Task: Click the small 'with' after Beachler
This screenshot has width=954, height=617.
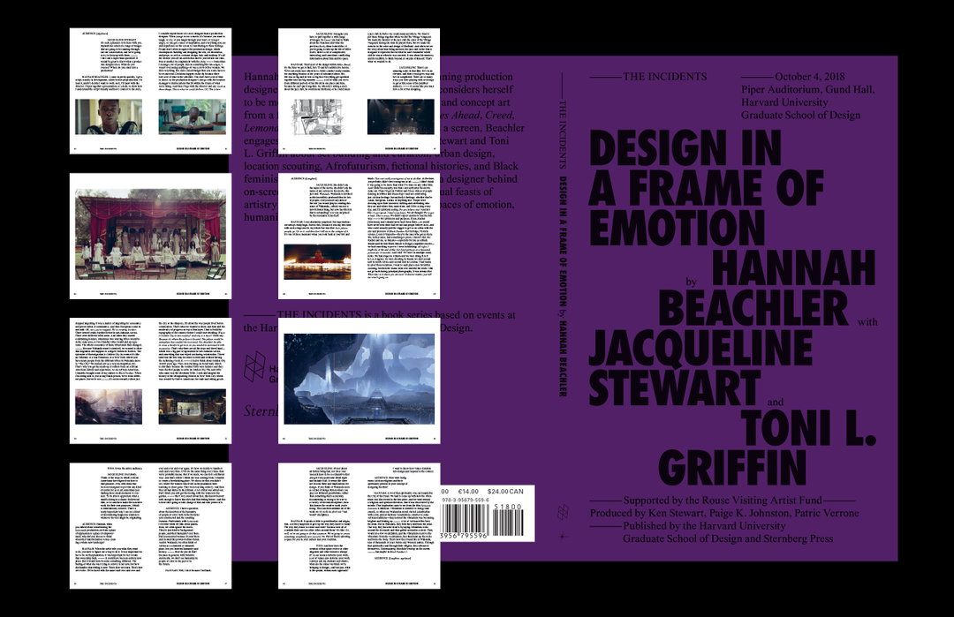Action: (x=867, y=321)
